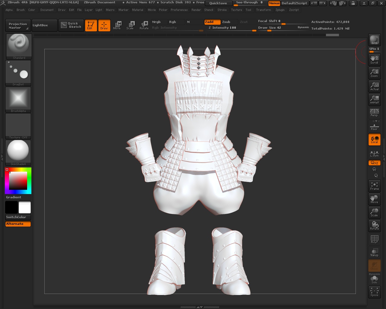
Task: Click the right-shelf Move view icon
Action: tap(374, 199)
